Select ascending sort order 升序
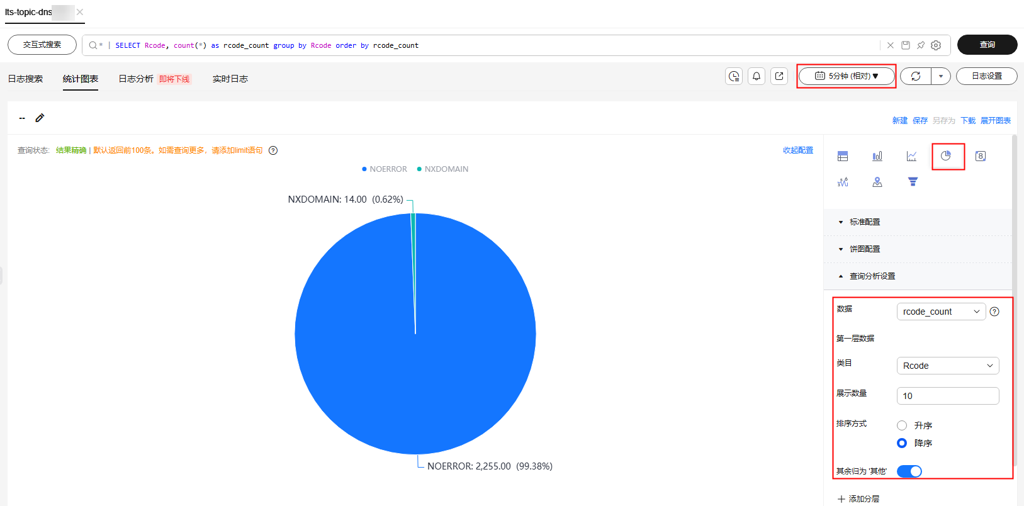The width and height of the screenshot is (1024, 506). click(902, 425)
